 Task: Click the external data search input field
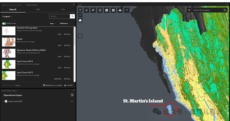pos(59,16)
